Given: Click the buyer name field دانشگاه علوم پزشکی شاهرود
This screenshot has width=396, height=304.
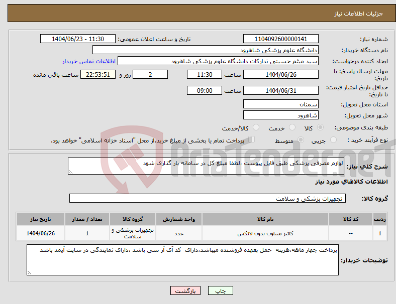Looking at the screenshot, I should (206, 50).
